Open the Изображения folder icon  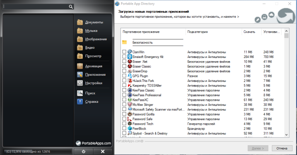pyautogui.click(x=80, y=39)
